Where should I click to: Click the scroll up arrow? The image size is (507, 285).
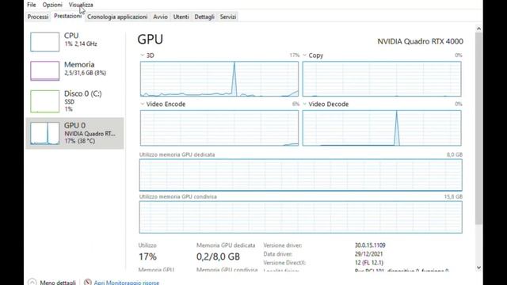[478, 28]
